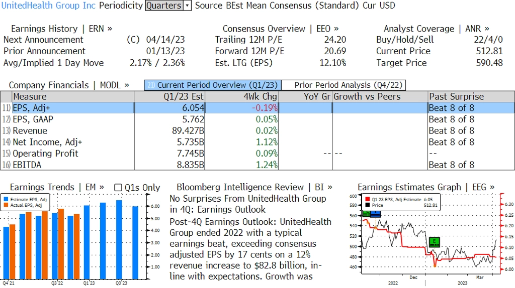This screenshot has height=288, width=515.
Task: Open the No Surprises From UnitedHealth headline
Action: click(247, 204)
